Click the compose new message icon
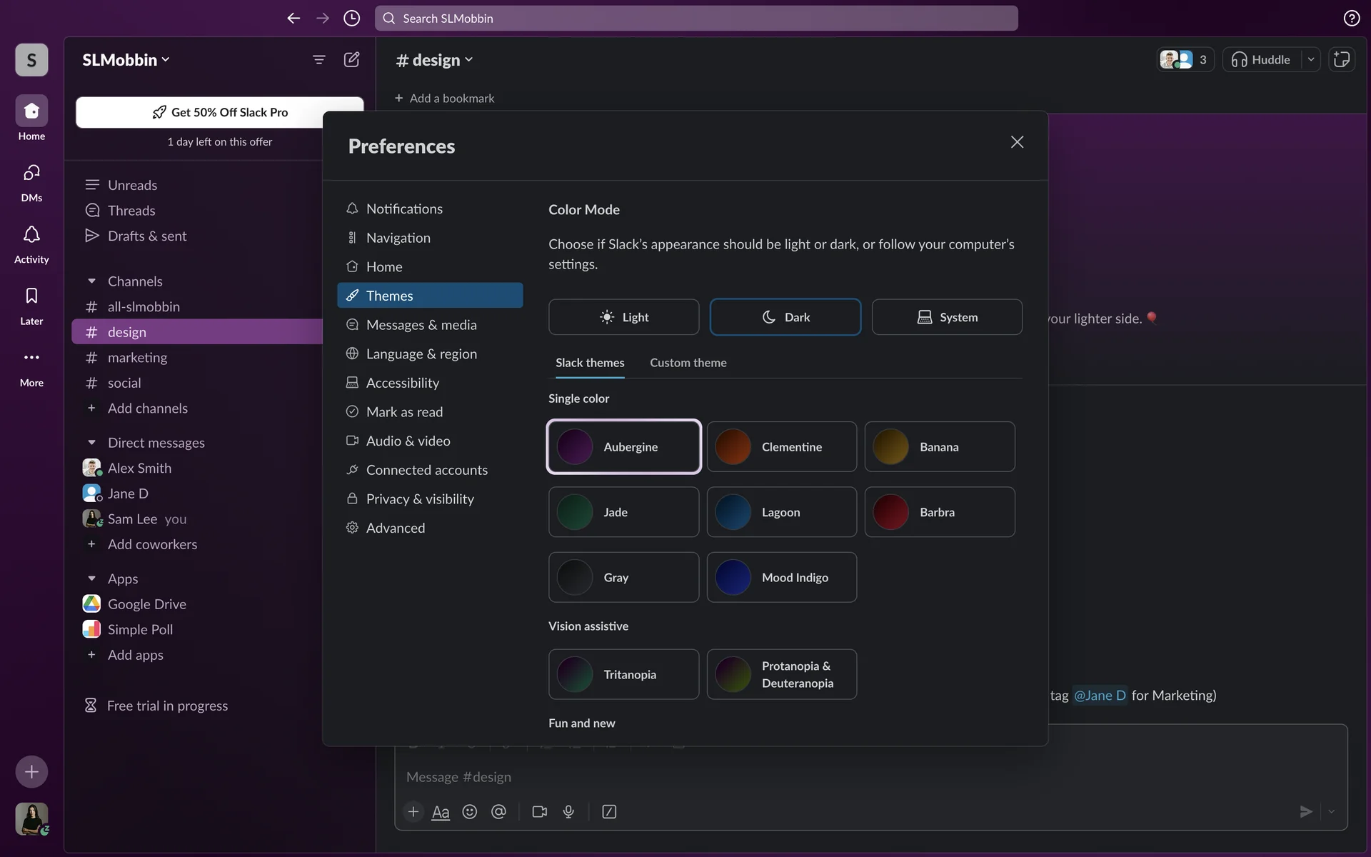Image resolution: width=1371 pixels, height=857 pixels. [351, 60]
